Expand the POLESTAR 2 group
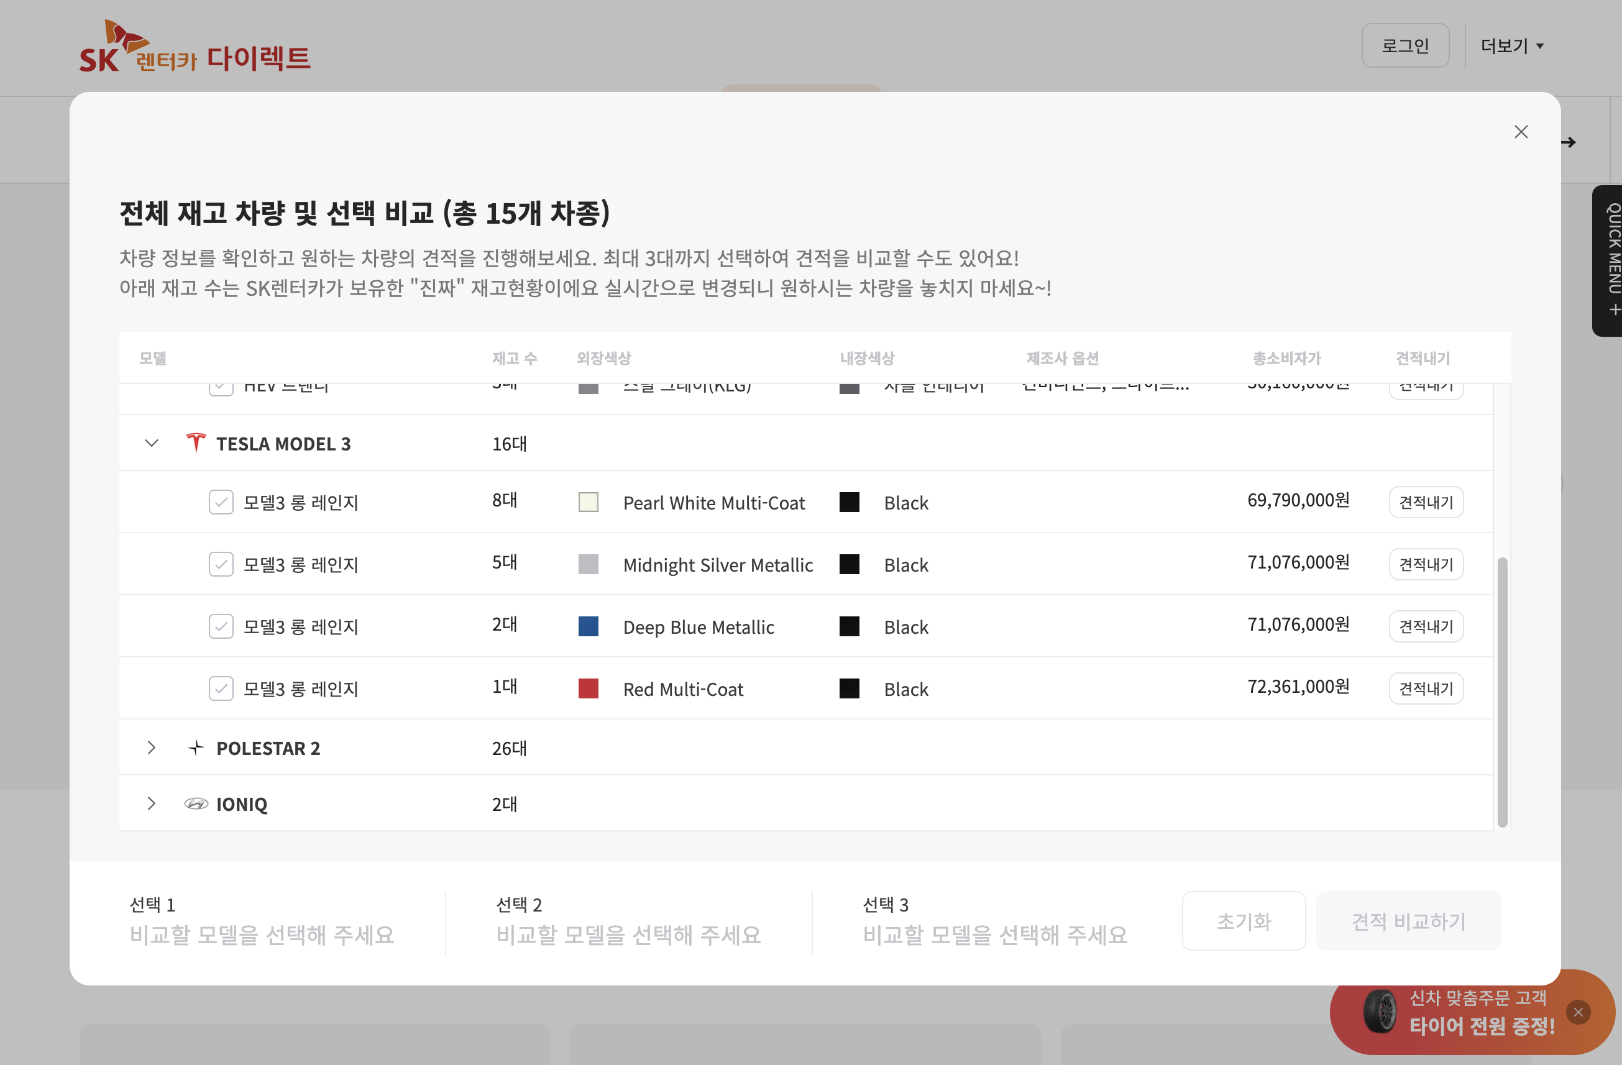Image resolution: width=1622 pixels, height=1065 pixels. (151, 747)
